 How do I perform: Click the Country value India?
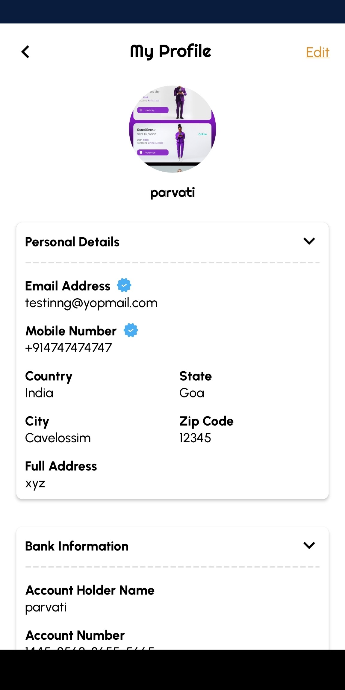(39, 393)
